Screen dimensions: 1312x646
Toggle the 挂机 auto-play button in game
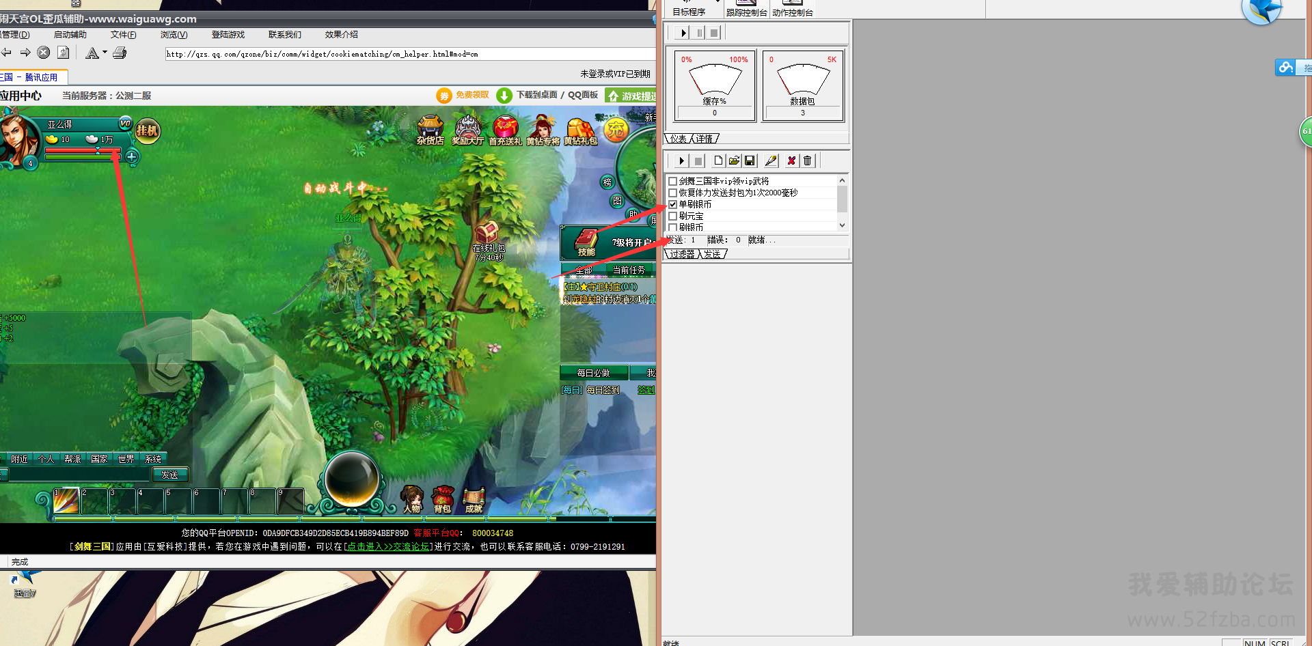147,130
